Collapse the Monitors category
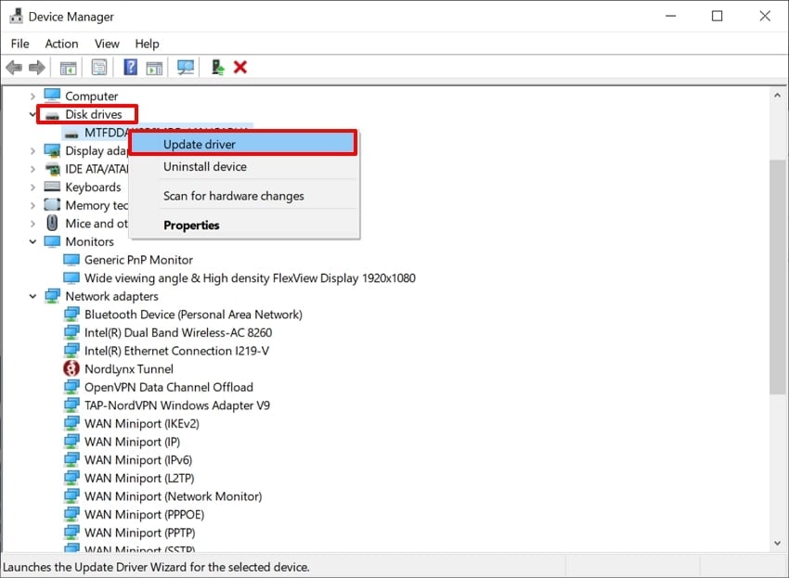Viewport: 789px width, 578px height. pos(32,241)
